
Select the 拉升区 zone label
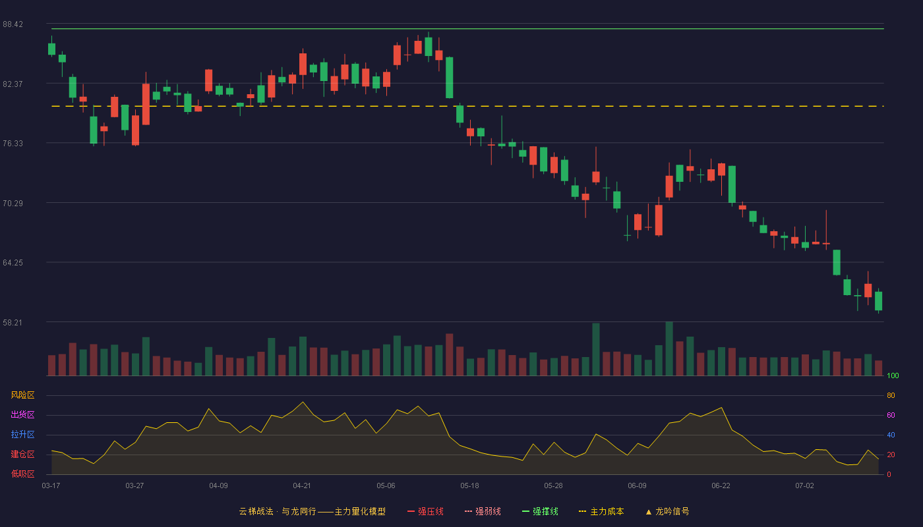click(x=22, y=435)
